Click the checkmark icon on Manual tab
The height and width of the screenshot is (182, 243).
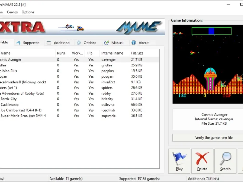point(107,43)
